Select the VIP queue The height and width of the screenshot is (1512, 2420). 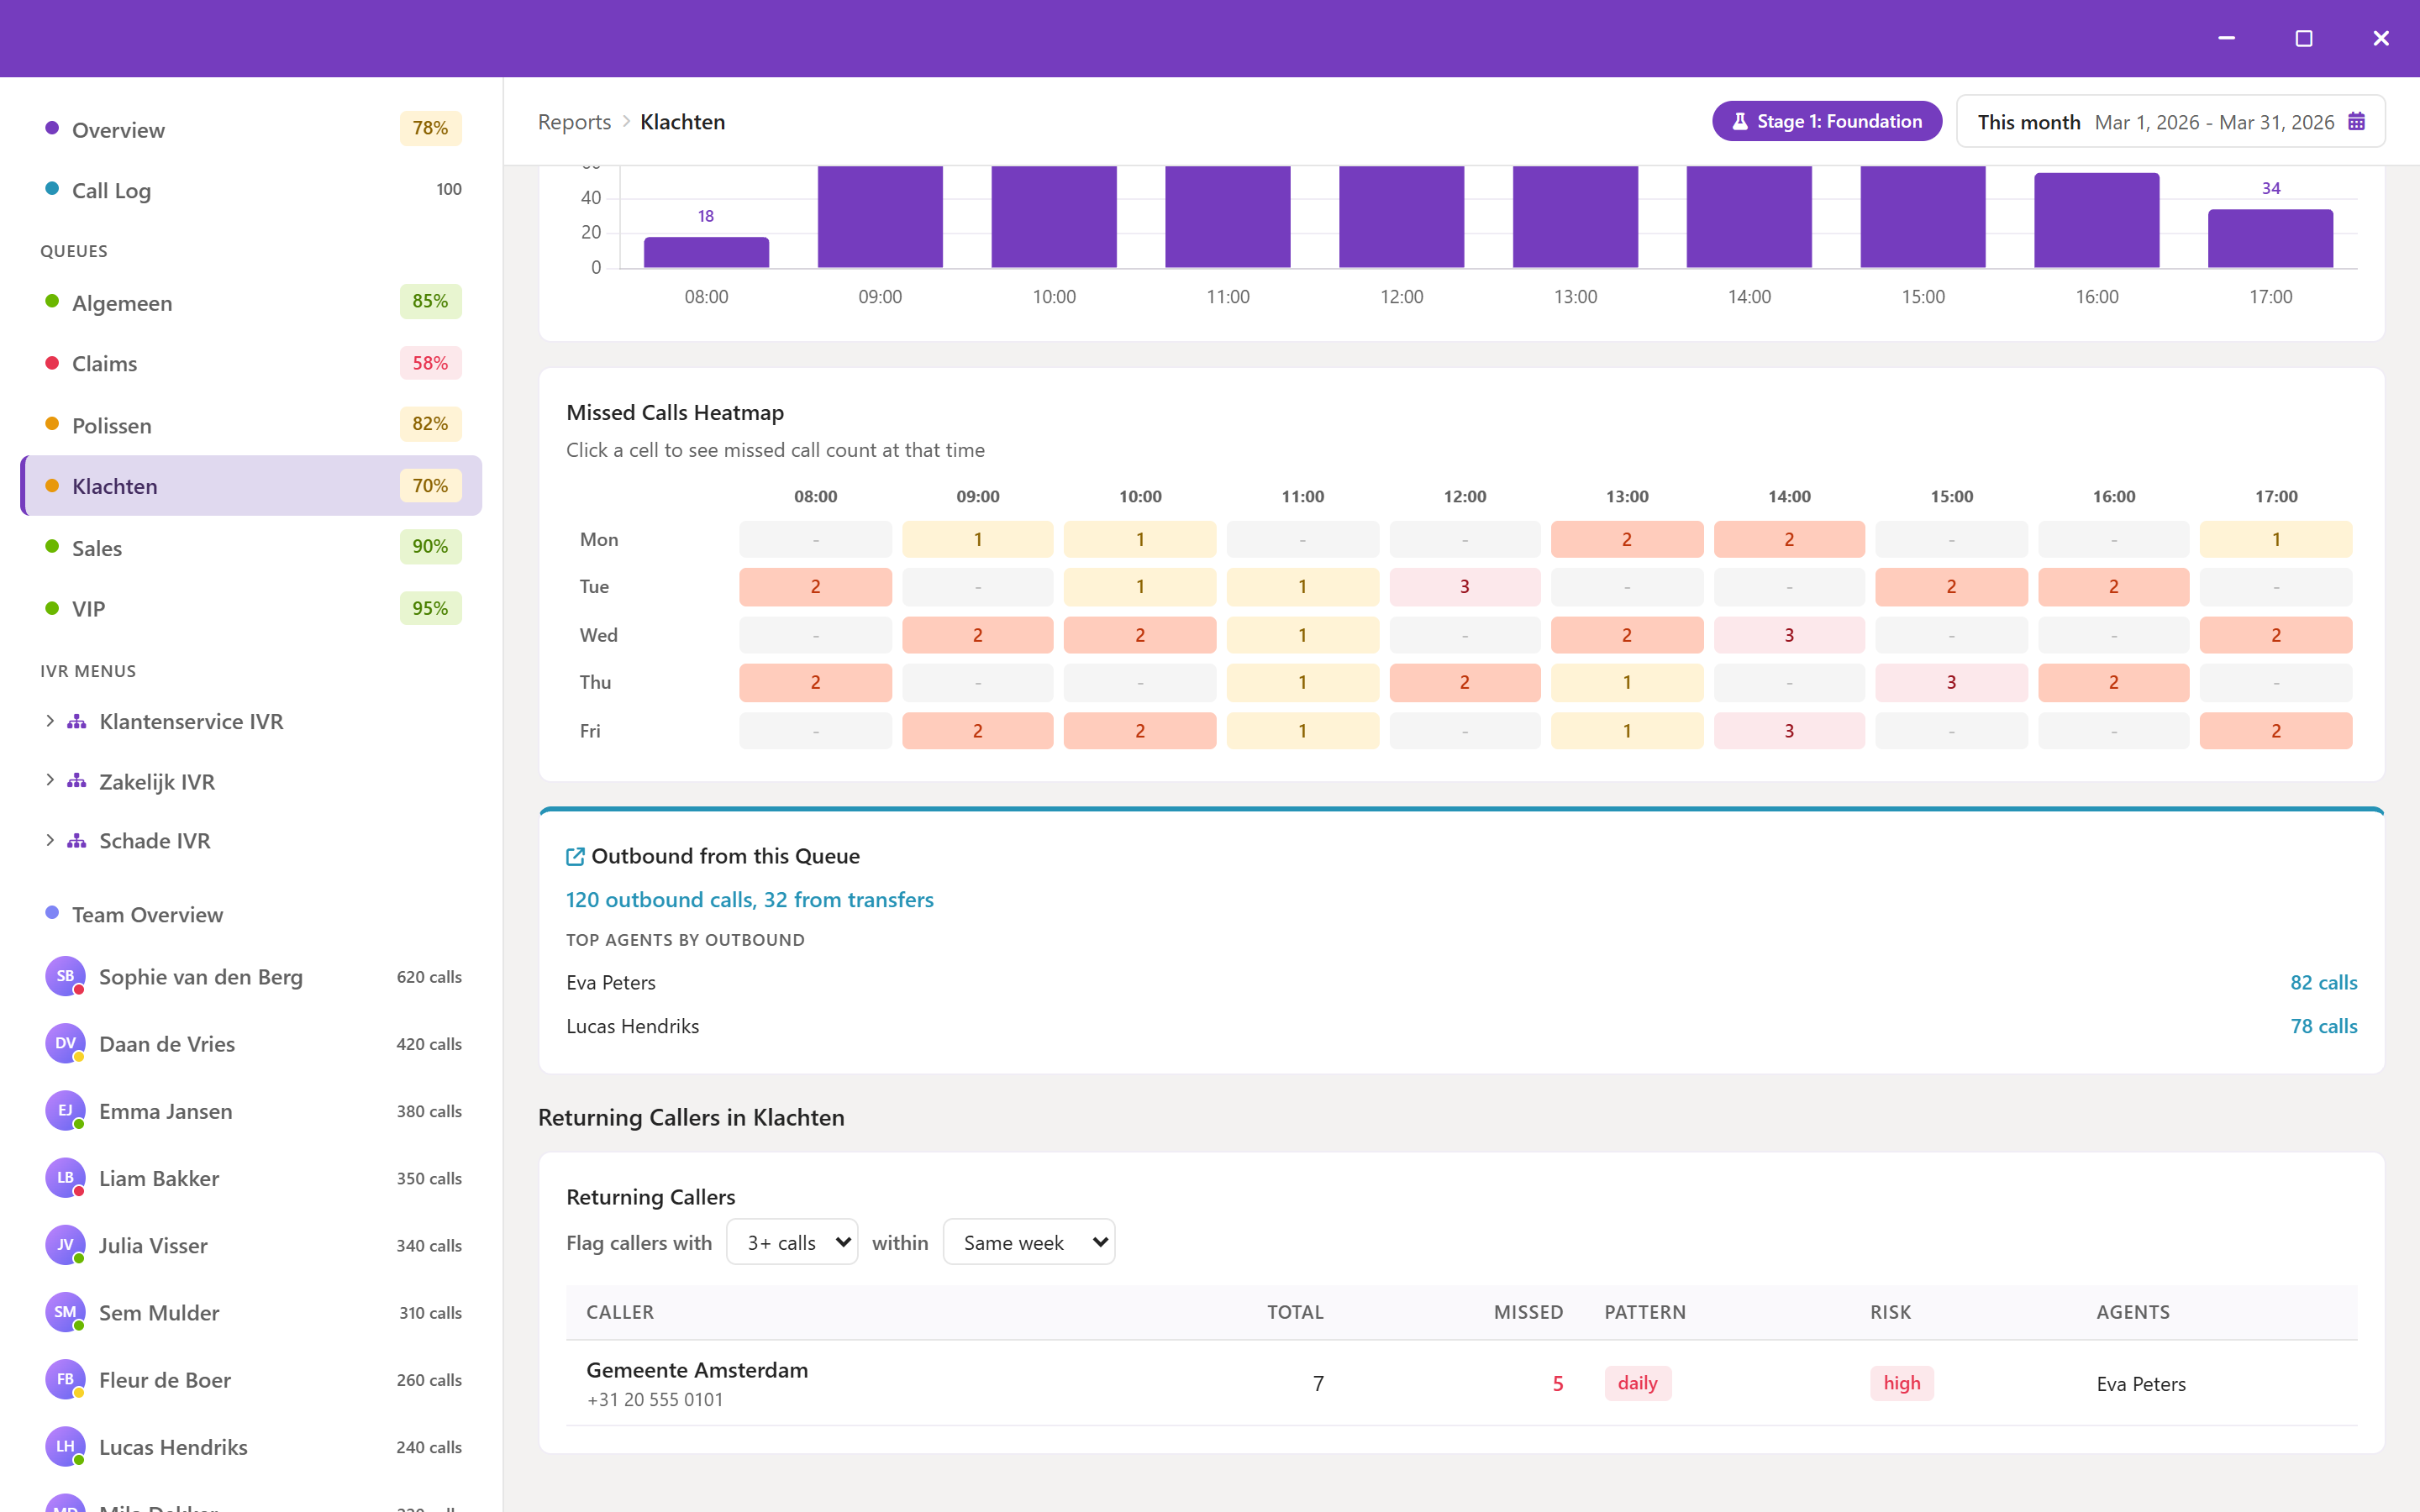(251, 609)
